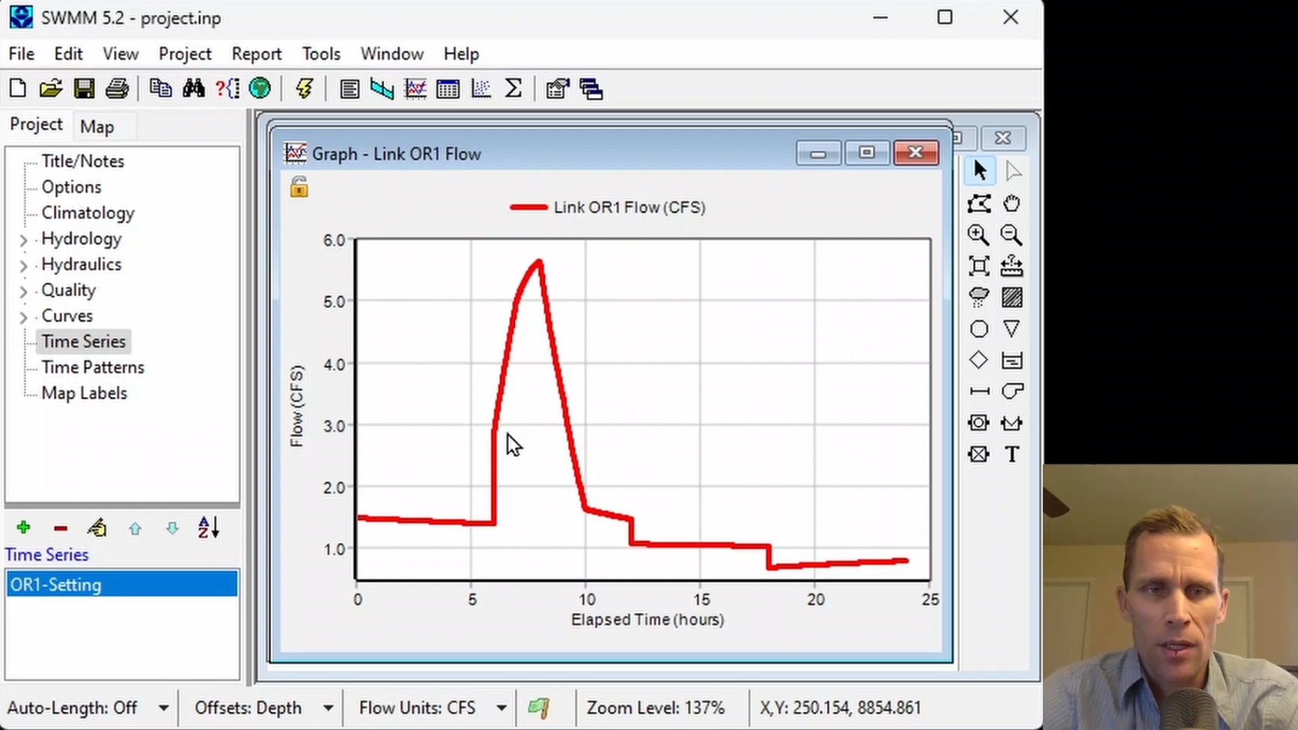Expand the Hydrology tree node
This screenshot has width=1298, height=730.
23,240
